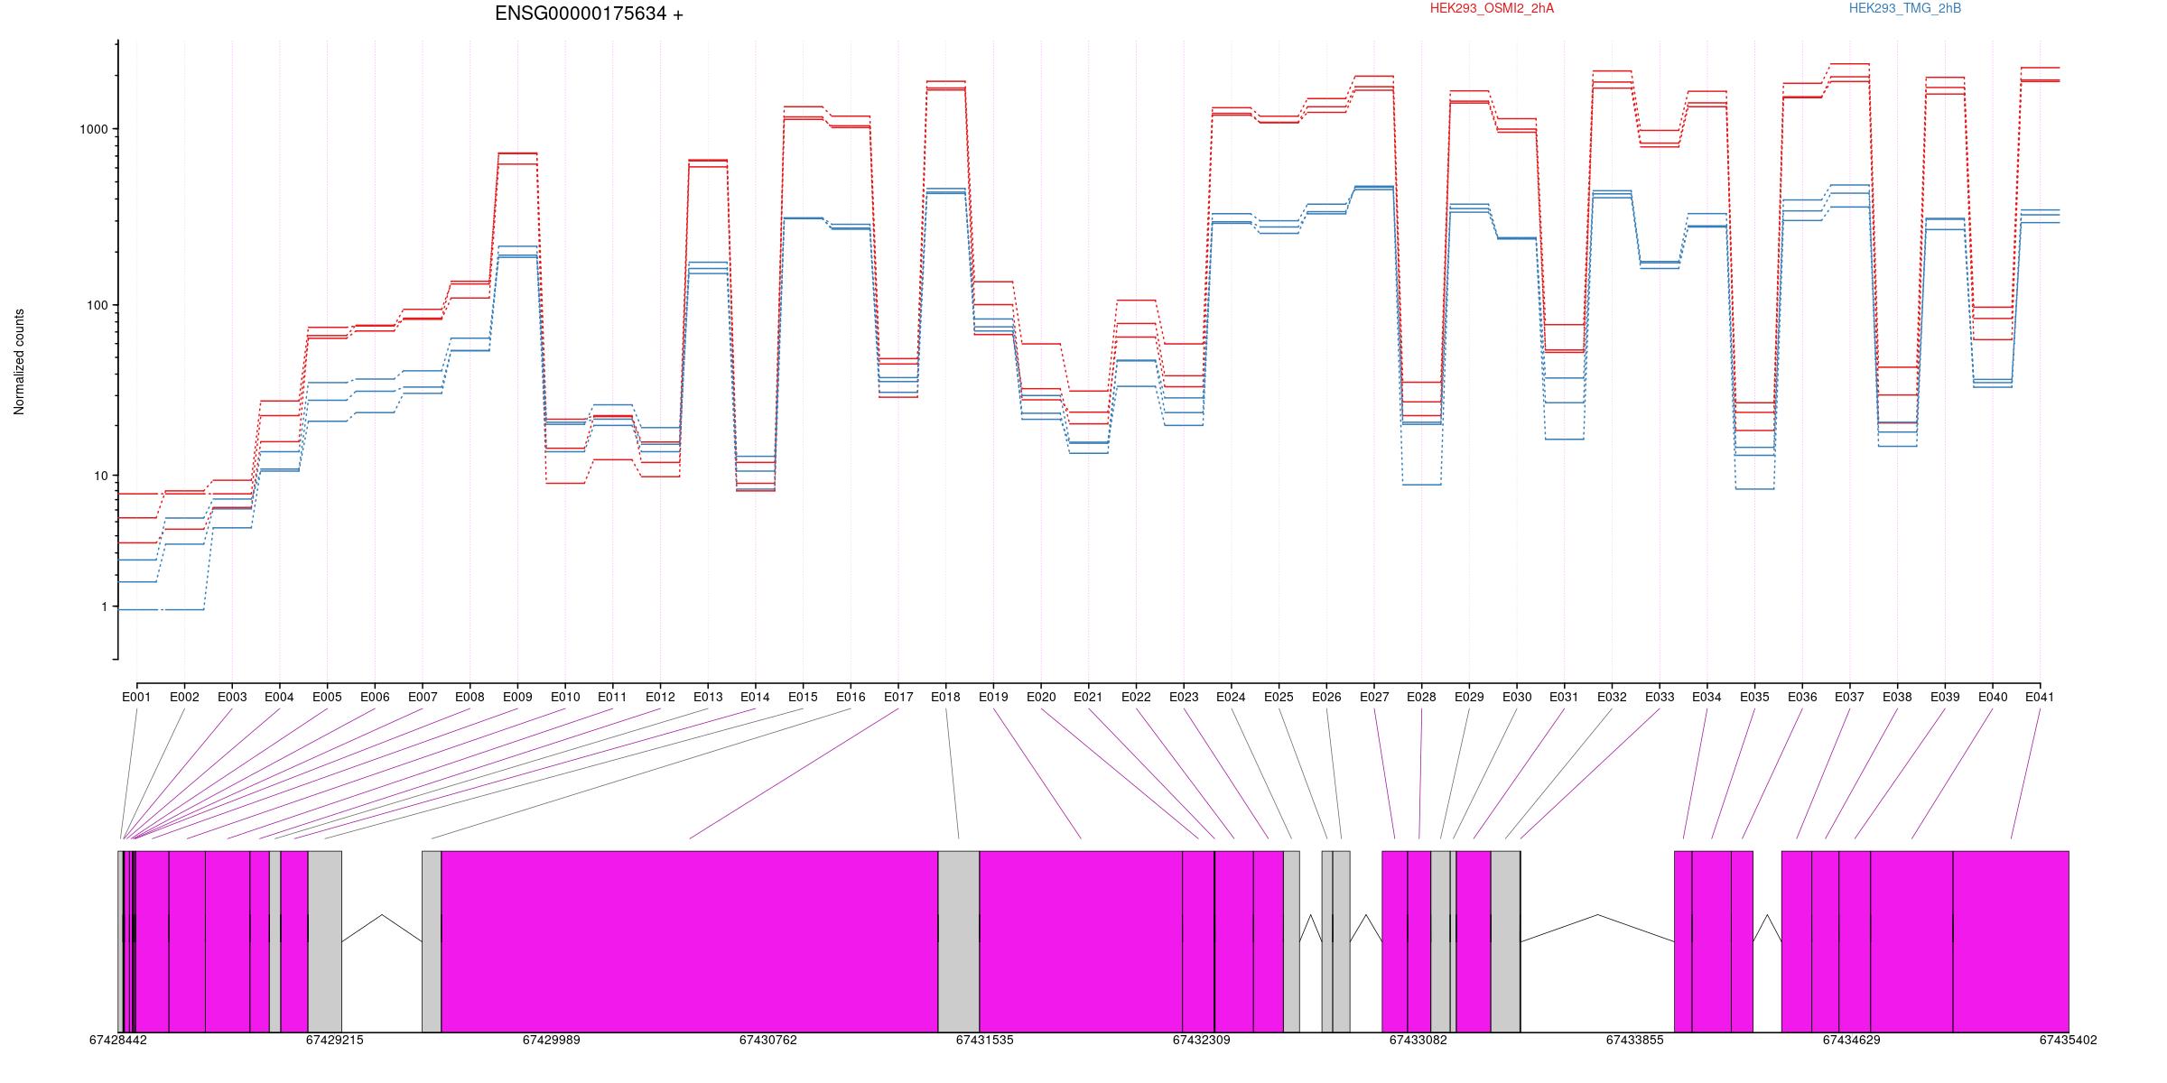
Task: Click exon label E004
Action: pos(279,697)
